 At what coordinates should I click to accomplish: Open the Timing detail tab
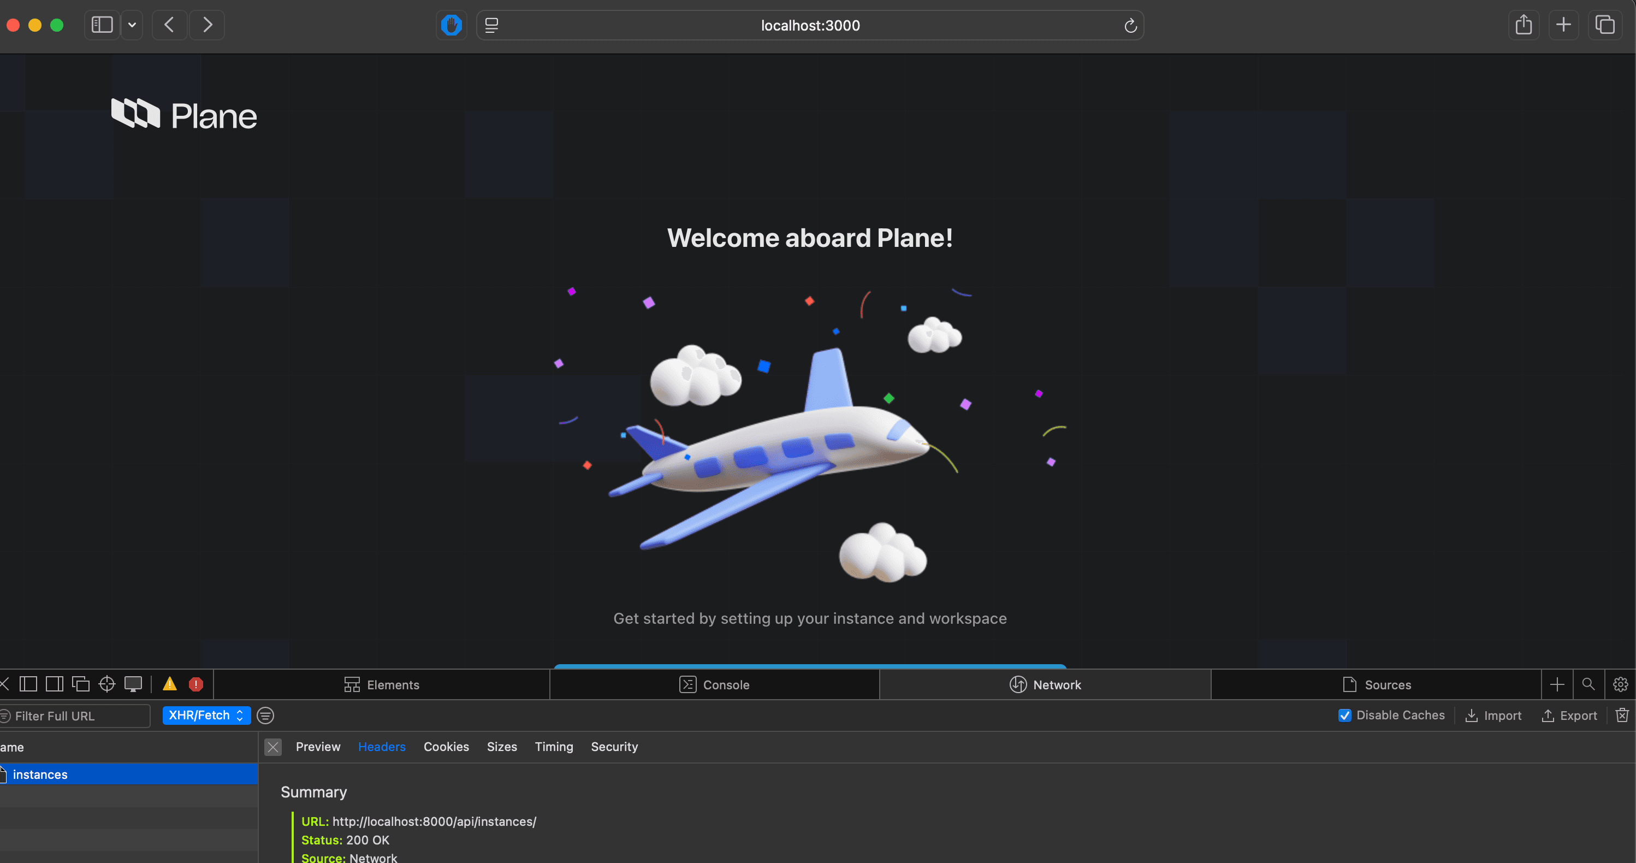[554, 747]
